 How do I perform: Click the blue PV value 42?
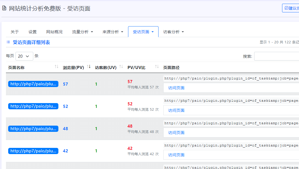pos(65,151)
